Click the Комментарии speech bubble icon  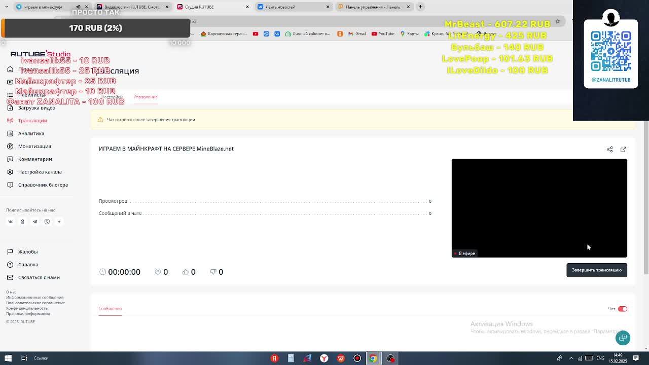click(x=10, y=159)
